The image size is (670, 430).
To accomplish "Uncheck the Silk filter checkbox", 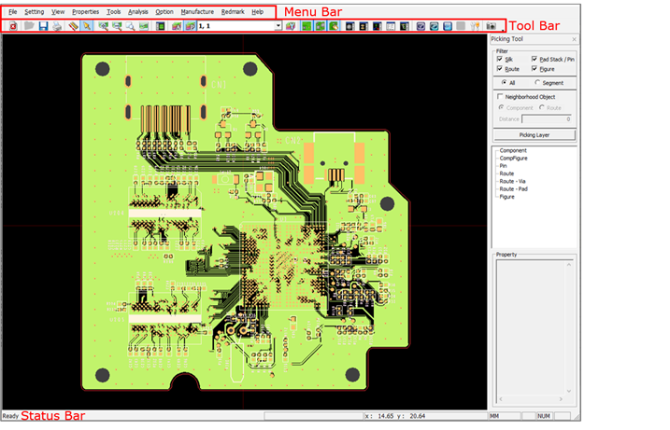I will (500, 59).
